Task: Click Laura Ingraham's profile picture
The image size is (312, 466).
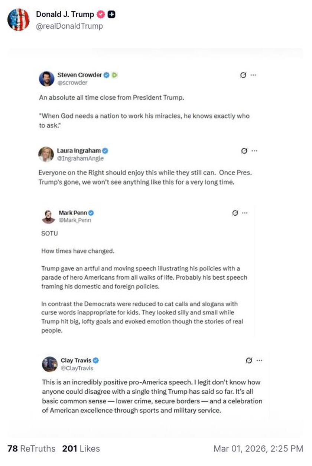Action: [x=46, y=154]
